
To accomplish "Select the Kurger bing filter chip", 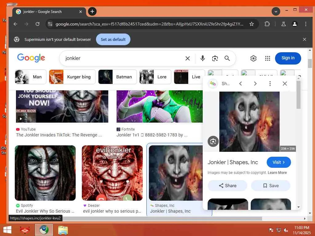I will [72, 77].
